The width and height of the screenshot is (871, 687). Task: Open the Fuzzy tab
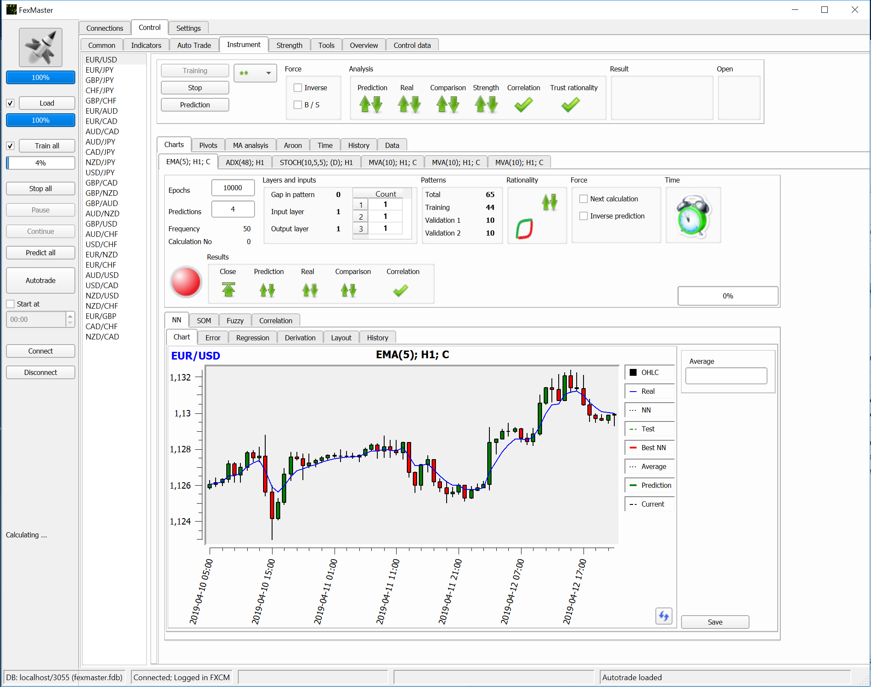coord(235,321)
